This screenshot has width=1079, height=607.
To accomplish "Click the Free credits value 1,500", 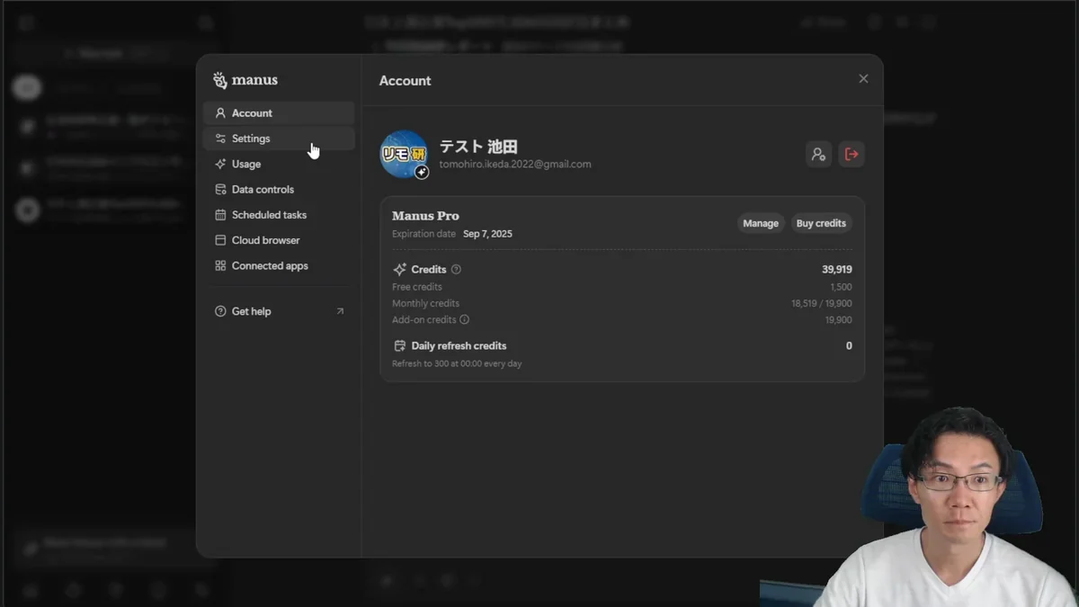I will [x=841, y=287].
